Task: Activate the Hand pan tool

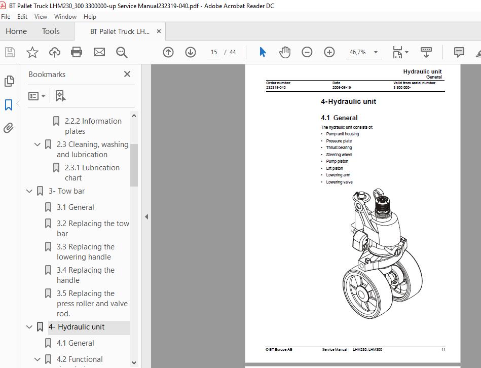Action: point(285,52)
